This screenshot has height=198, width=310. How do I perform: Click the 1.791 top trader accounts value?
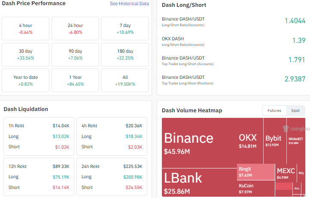point(297,60)
